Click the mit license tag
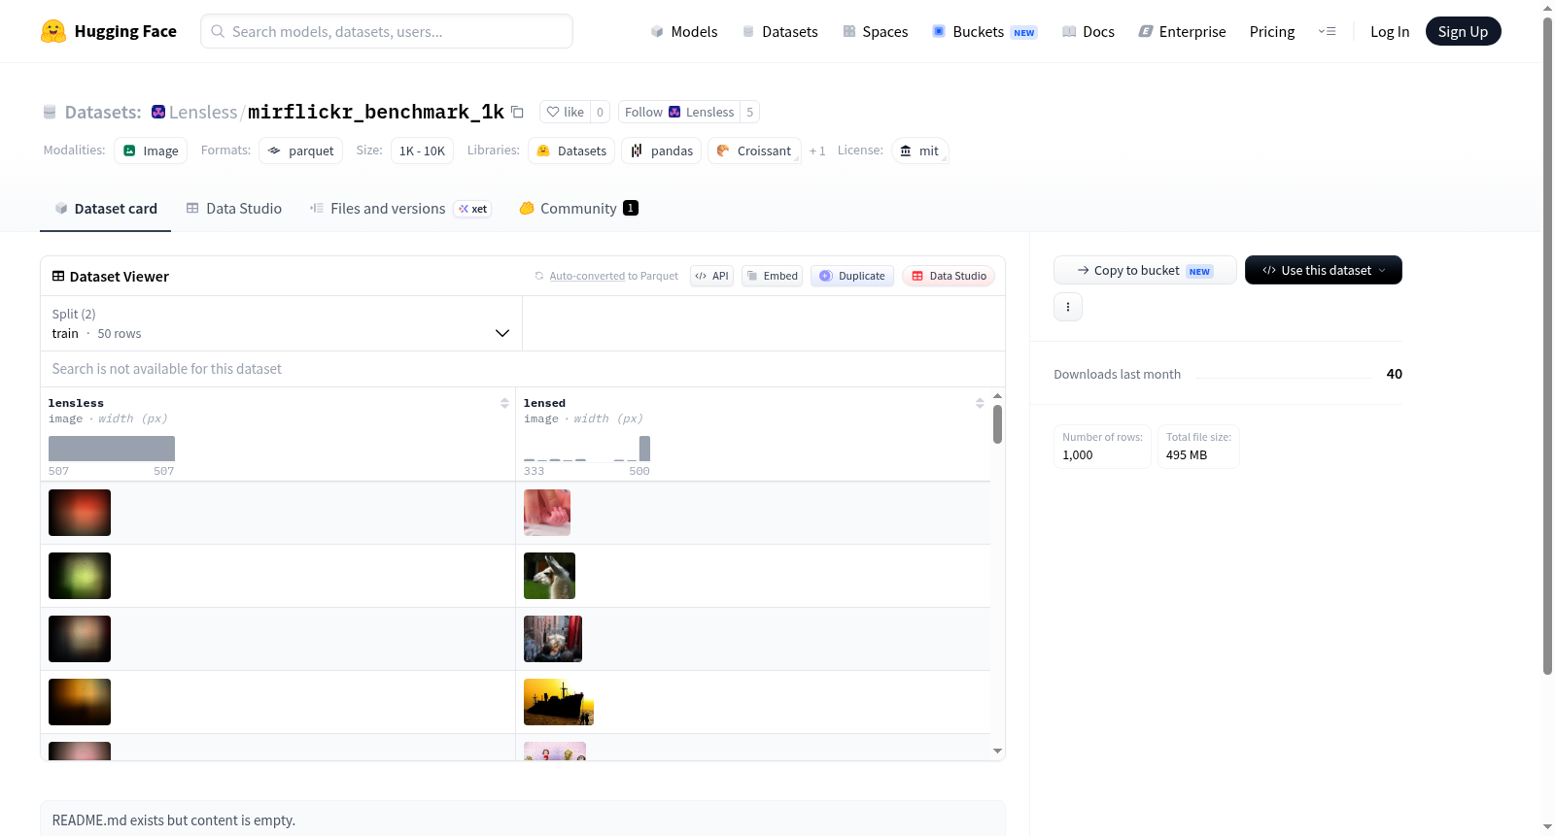This screenshot has height=836, width=1555. (x=919, y=150)
